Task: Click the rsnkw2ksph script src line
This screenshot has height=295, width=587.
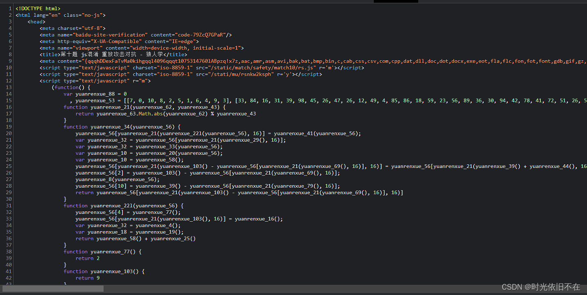Action: tap(181, 74)
